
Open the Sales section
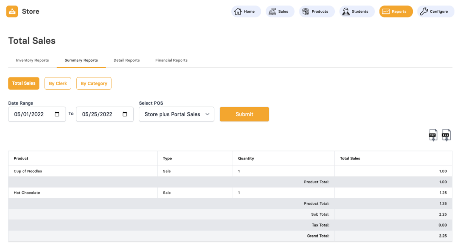279,11
